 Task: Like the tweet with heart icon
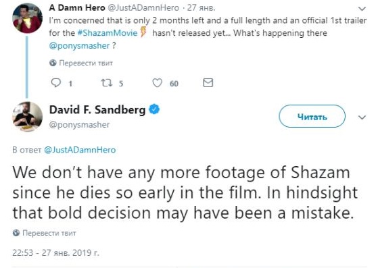click(x=157, y=83)
